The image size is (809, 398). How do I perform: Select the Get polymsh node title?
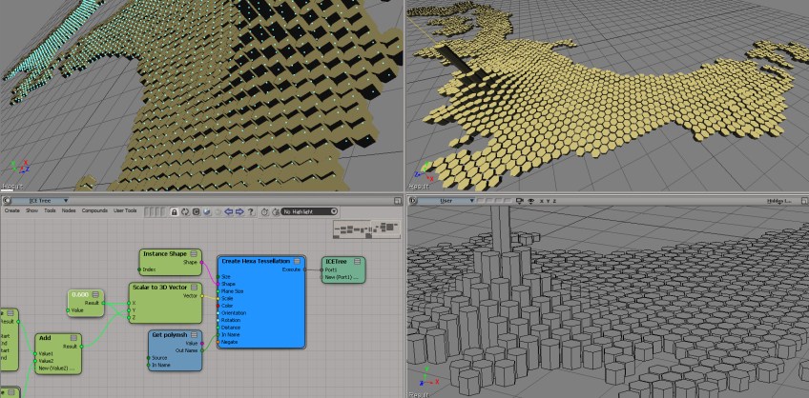tap(169, 335)
